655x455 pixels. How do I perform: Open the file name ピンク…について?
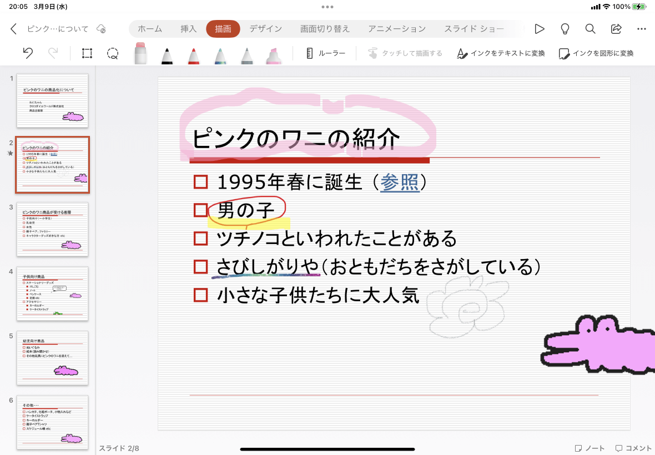[x=58, y=29]
